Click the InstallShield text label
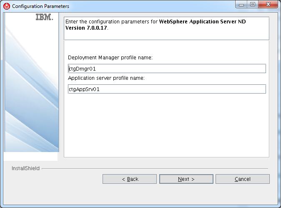Image resolution: width=281 pixels, height=208 pixels. click(x=25, y=168)
